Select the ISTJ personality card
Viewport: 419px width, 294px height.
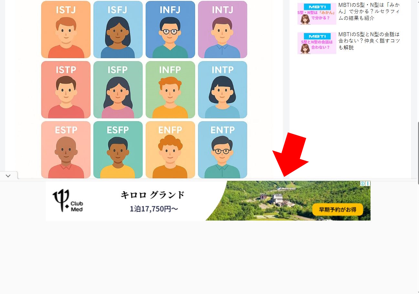coord(66,29)
